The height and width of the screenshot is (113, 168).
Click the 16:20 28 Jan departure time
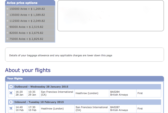click(x=19, y=93)
